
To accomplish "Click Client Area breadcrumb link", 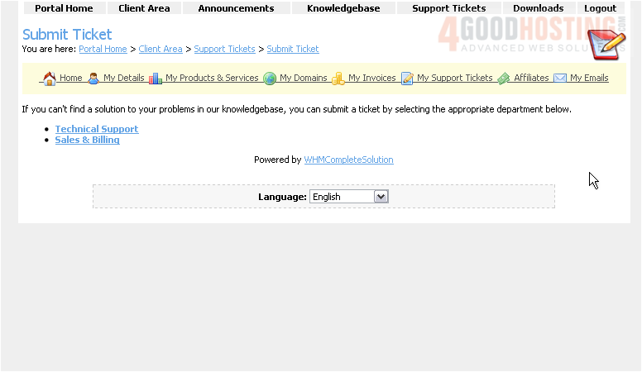I will pyautogui.click(x=160, y=49).
